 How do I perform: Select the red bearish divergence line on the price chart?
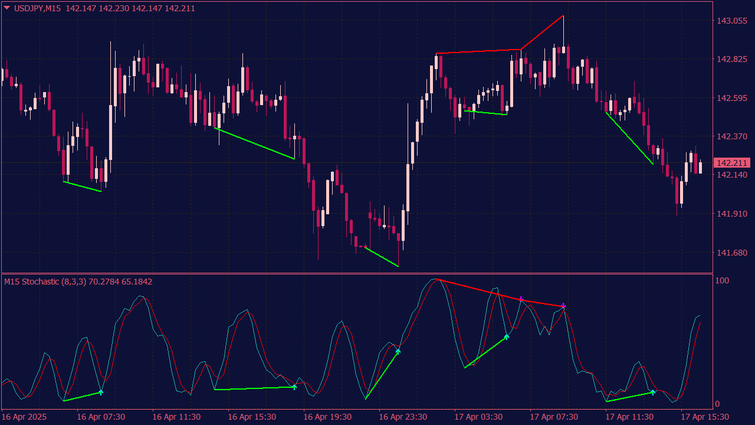point(478,51)
